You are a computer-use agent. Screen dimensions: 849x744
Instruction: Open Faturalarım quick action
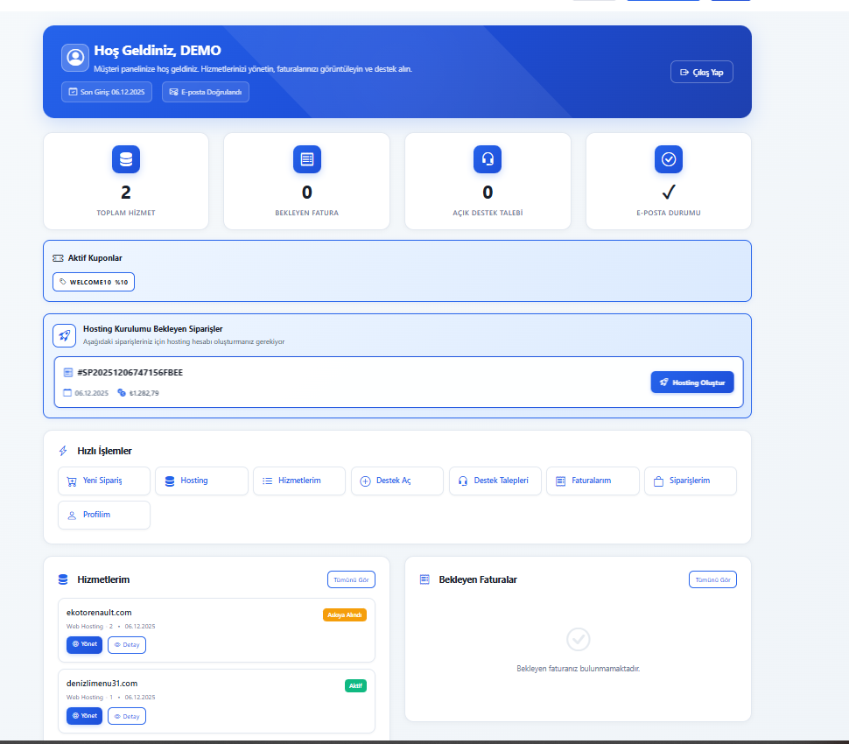click(593, 481)
